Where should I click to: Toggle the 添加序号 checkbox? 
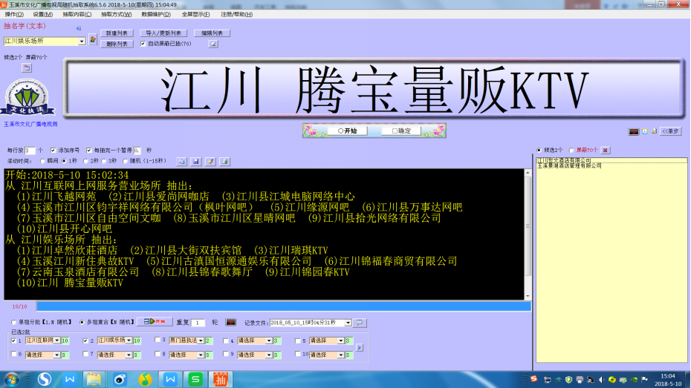(x=53, y=150)
